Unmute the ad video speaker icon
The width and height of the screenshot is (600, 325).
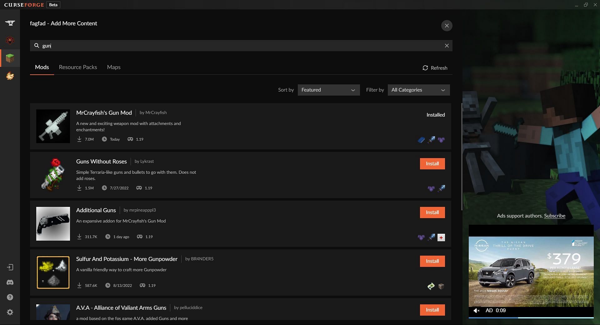[x=477, y=311]
